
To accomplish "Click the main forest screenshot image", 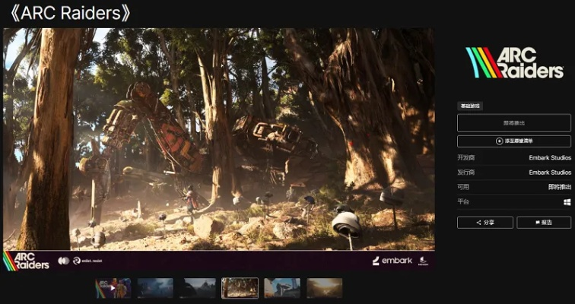I will [x=219, y=139].
